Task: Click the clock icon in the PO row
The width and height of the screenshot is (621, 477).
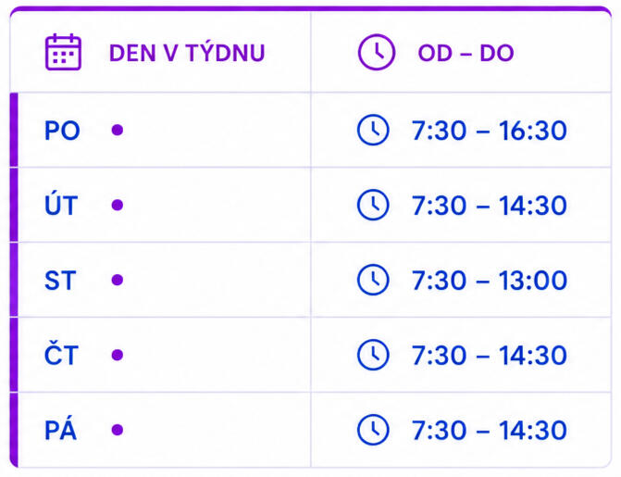Action: (x=373, y=130)
